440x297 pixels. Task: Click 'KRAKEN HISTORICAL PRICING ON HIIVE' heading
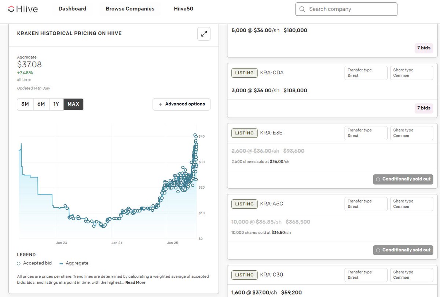pos(69,33)
